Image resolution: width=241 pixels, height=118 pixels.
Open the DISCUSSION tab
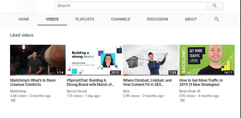(x=157, y=19)
